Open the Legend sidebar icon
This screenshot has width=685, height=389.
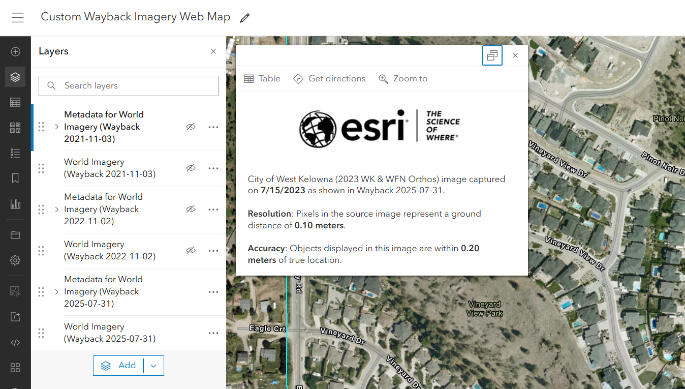pyautogui.click(x=15, y=153)
